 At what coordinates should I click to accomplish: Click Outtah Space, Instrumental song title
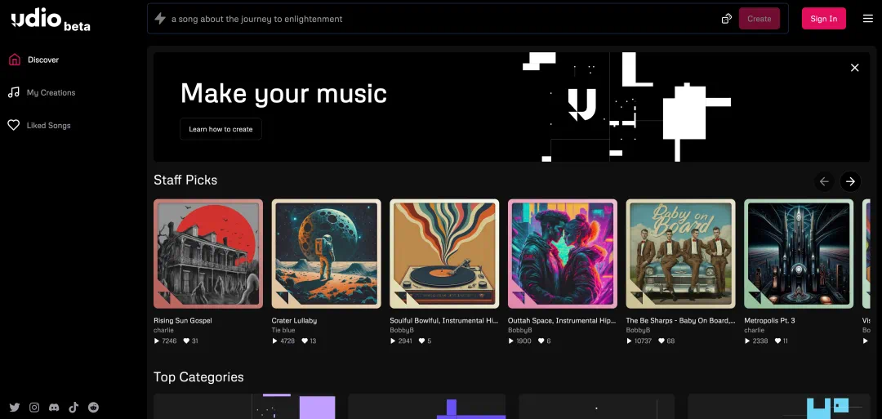[x=563, y=320]
